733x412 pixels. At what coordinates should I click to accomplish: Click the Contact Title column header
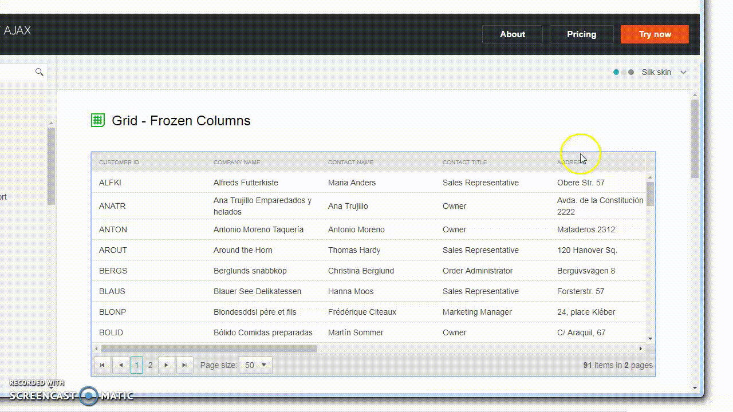point(464,163)
